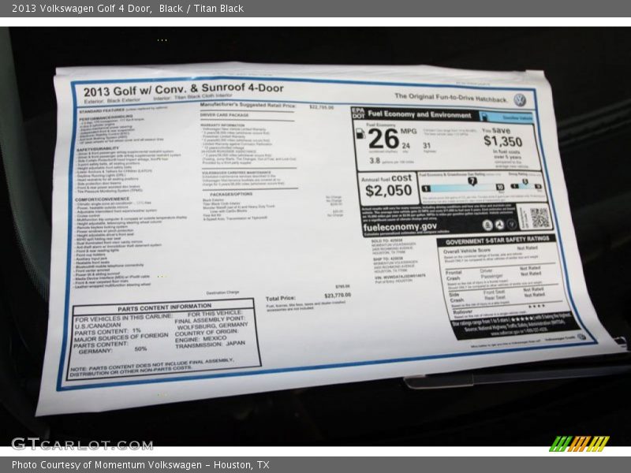The height and width of the screenshot is (473, 631).
Task: Click the rollover star rating
Action: [x=536, y=306]
